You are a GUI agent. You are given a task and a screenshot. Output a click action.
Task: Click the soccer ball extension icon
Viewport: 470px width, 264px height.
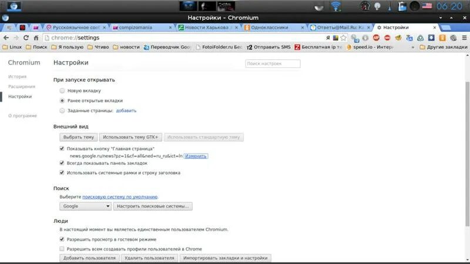pyautogui.click(x=453, y=38)
